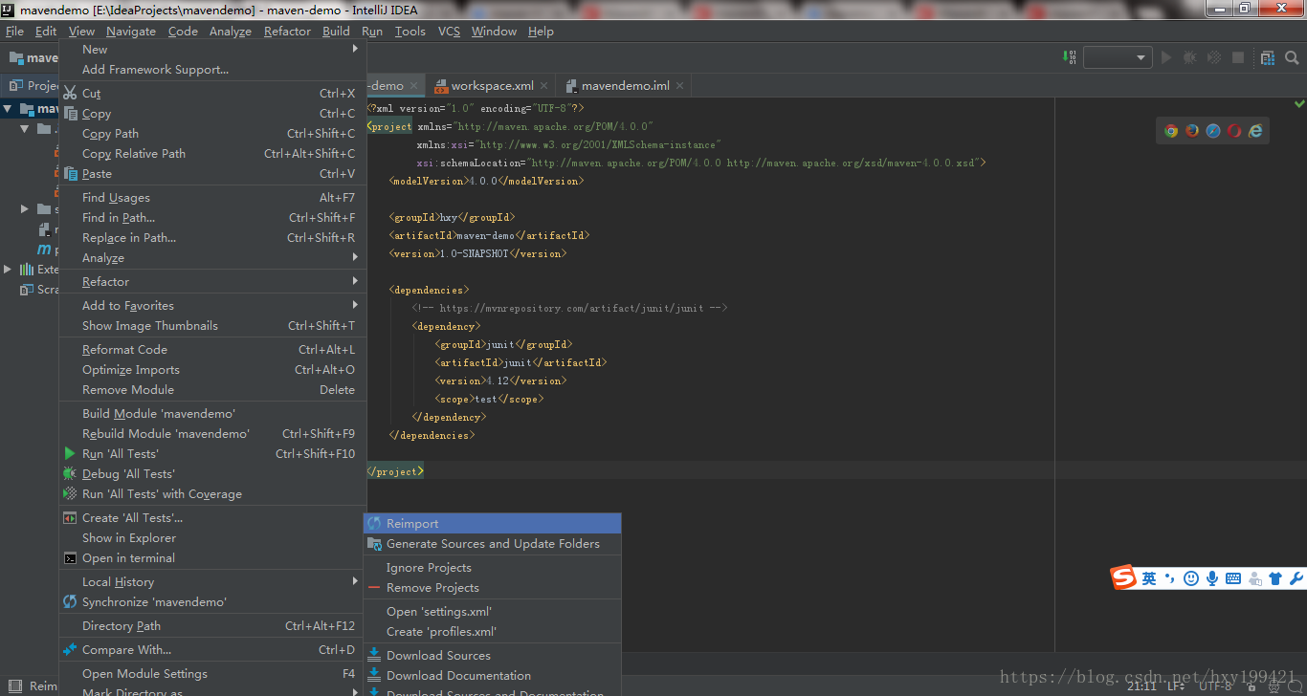Click the Run play toolbar icon

point(1166,57)
